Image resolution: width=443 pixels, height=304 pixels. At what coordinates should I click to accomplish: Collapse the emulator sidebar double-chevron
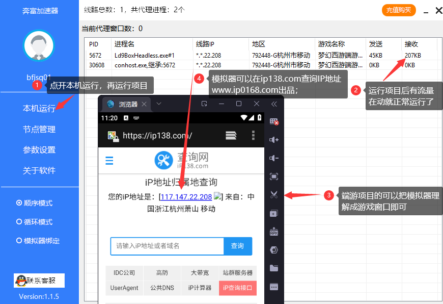click(274, 104)
